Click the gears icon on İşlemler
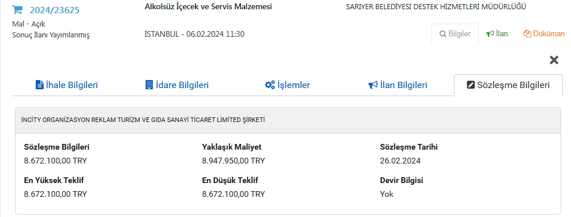 [x=270, y=85]
